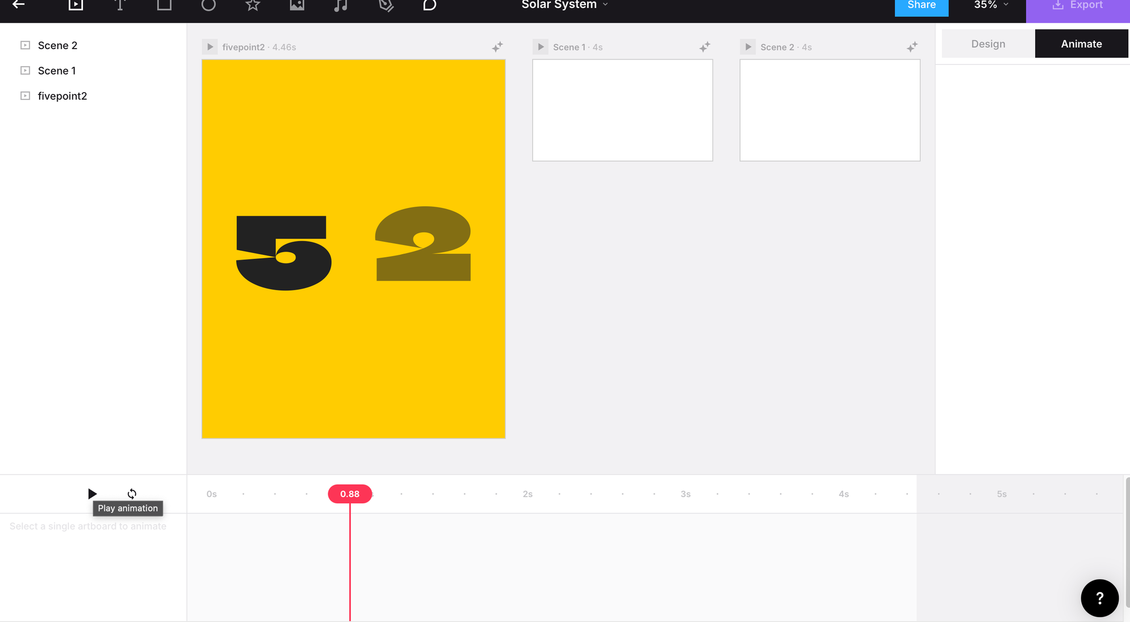Play the fivepoint2 artboard preview
1130x622 pixels.
(210, 47)
